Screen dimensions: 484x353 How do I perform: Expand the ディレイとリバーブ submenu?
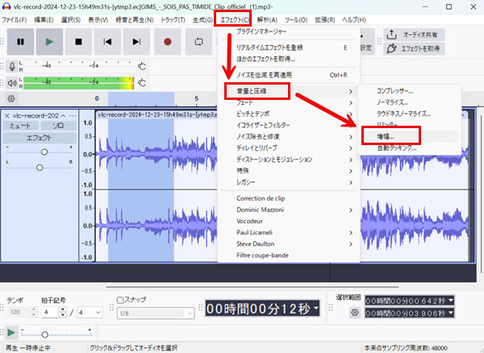(288, 148)
